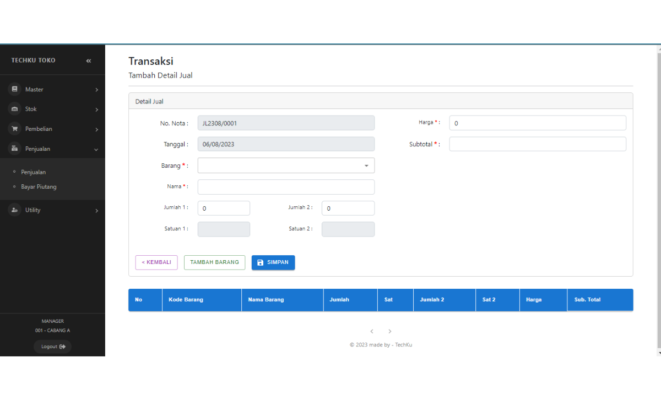Click the Master menu icon
The width and height of the screenshot is (661, 396).
tap(15, 89)
